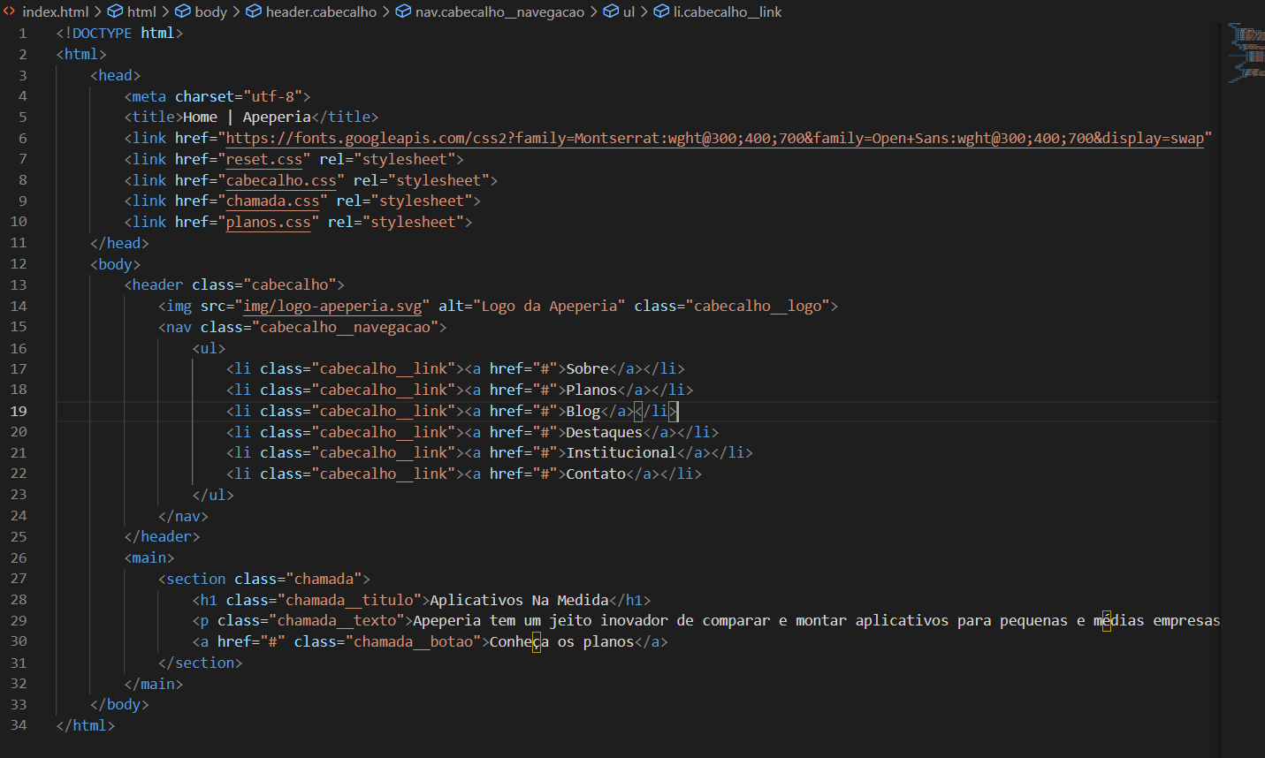Click the title text "Home | Apeperia"
1265x758 pixels.
pyautogui.click(x=247, y=117)
